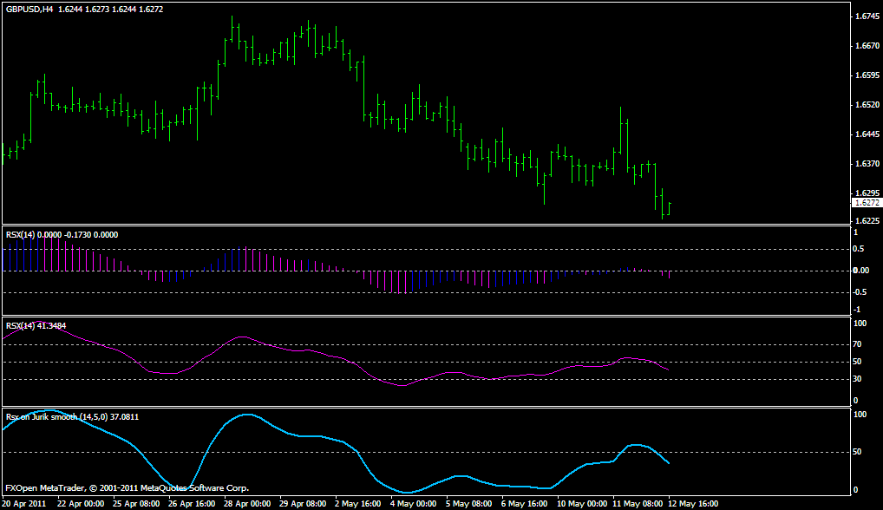Click the 30 level label in RSX line panel
The image size is (883, 510).
click(857, 379)
